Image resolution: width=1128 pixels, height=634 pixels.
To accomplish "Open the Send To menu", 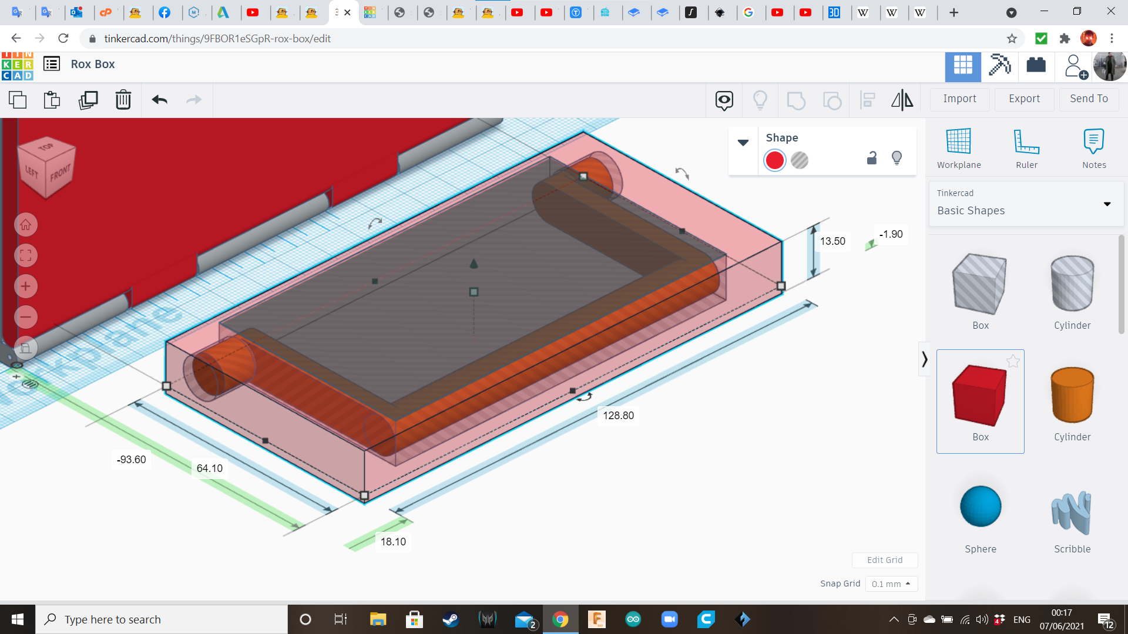I will pyautogui.click(x=1089, y=99).
